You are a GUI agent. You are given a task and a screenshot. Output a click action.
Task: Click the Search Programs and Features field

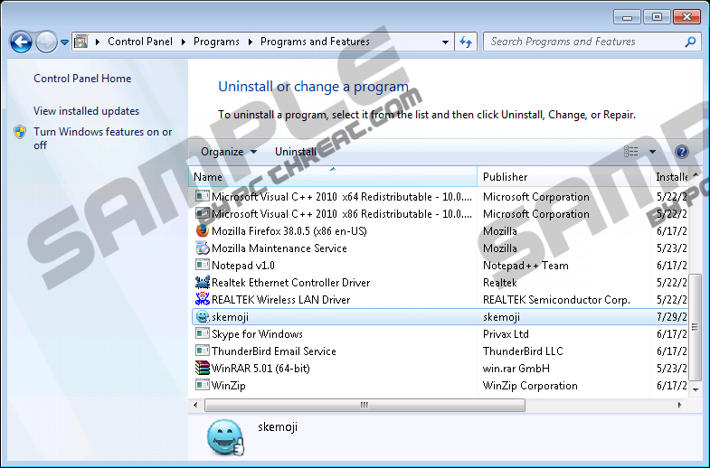pyautogui.click(x=583, y=42)
